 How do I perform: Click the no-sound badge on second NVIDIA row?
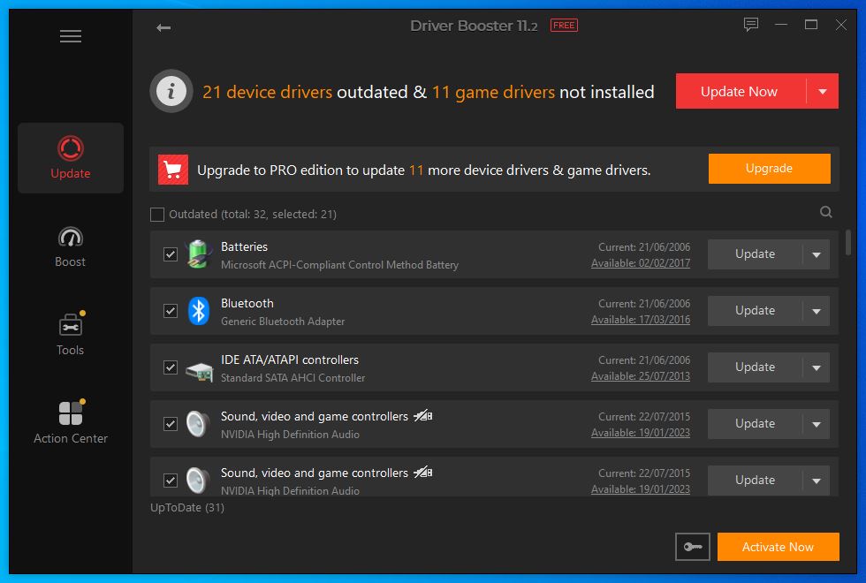423,473
